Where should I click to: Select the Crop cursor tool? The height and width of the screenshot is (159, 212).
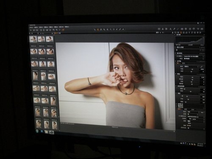pos(107,30)
